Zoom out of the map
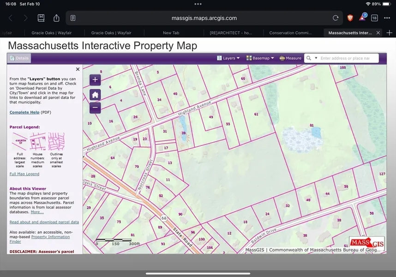 tap(95, 108)
